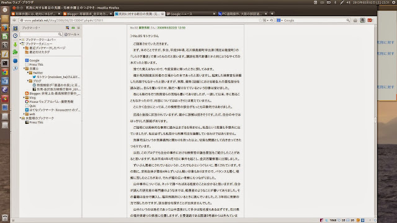Collapse the Twitter bookmarks folder

tap(28, 72)
